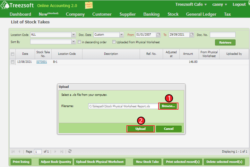Viewport: 250px width, 167px height.
Task: Expand the Location Code dropdown
Action: point(73,35)
